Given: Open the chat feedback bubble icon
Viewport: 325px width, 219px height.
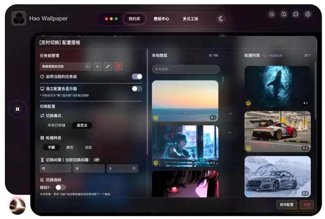Looking at the screenshot, I should [296, 14].
